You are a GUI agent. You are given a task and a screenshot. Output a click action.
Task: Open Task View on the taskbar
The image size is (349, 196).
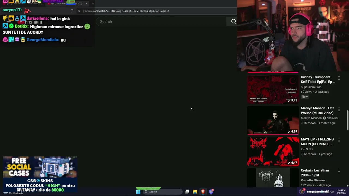187,192
